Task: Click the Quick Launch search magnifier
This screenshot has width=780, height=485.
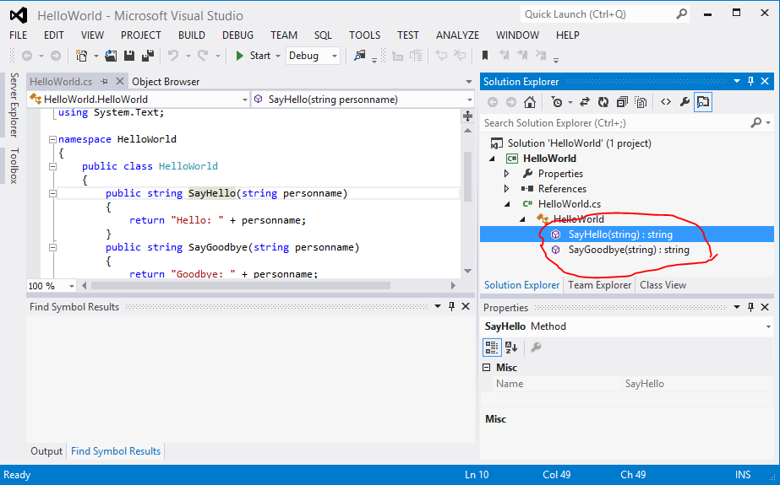Action: pyautogui.click(x=681, y=13)
